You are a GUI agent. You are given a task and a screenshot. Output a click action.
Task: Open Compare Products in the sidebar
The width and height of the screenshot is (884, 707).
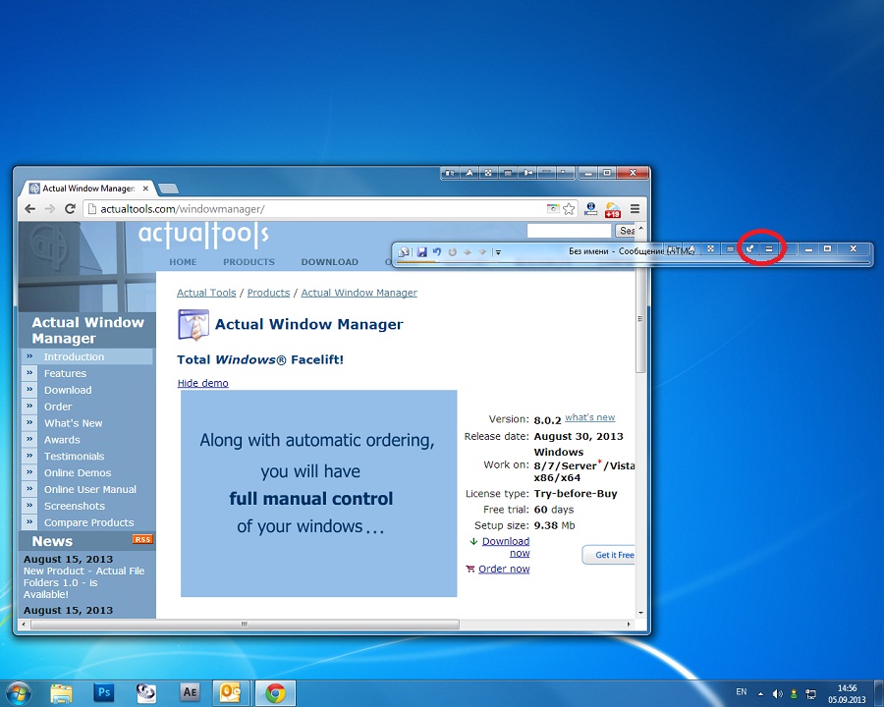89,522
